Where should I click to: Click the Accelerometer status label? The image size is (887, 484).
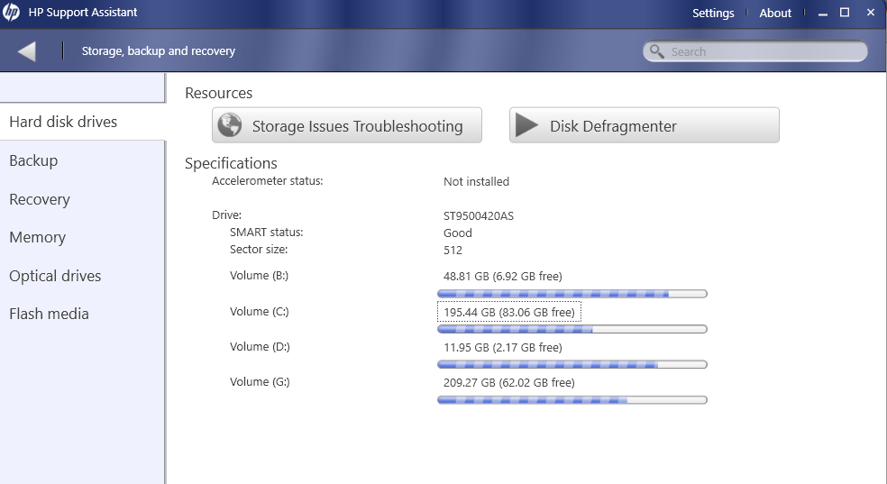coord(268,181)
